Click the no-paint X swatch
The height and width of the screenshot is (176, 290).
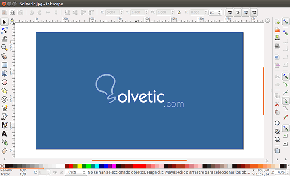2,166
